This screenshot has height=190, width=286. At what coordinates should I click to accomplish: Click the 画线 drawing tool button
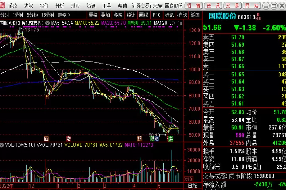(143, 15)
